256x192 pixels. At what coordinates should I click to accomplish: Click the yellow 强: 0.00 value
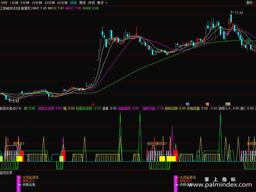(x=69, y=108)
